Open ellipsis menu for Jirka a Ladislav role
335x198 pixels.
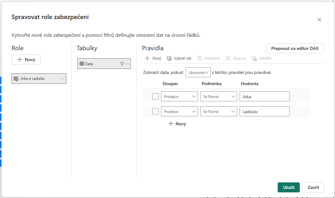coord(62,79)
